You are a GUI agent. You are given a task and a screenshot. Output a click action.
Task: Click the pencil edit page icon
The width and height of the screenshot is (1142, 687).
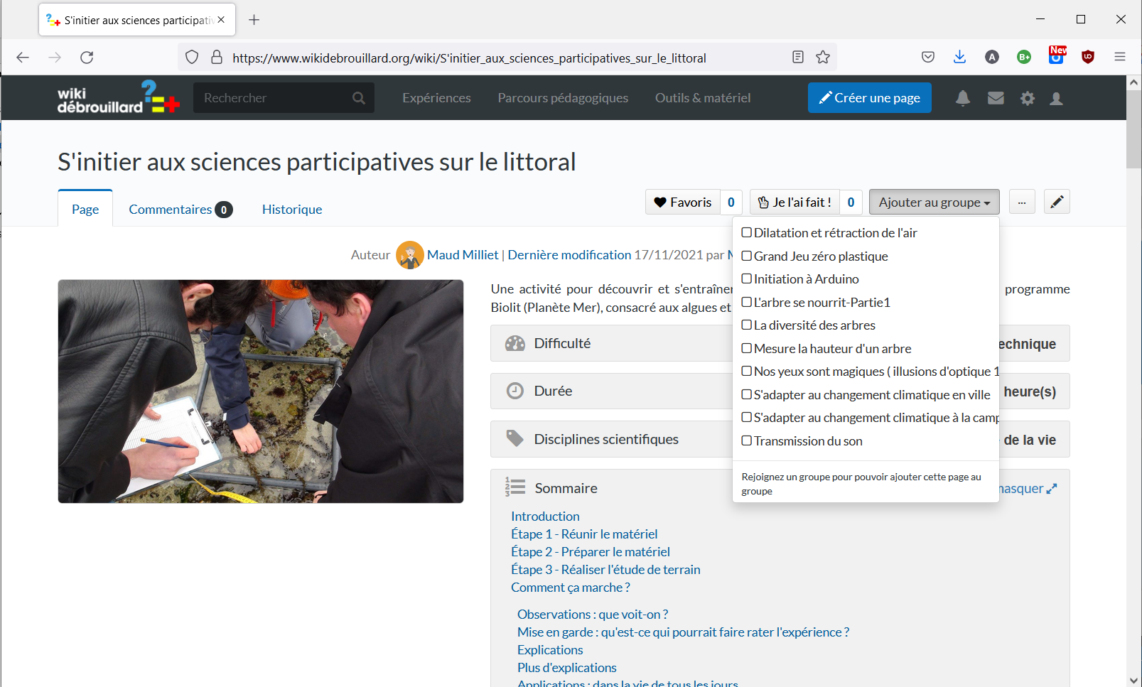[x=1057, y=202]
